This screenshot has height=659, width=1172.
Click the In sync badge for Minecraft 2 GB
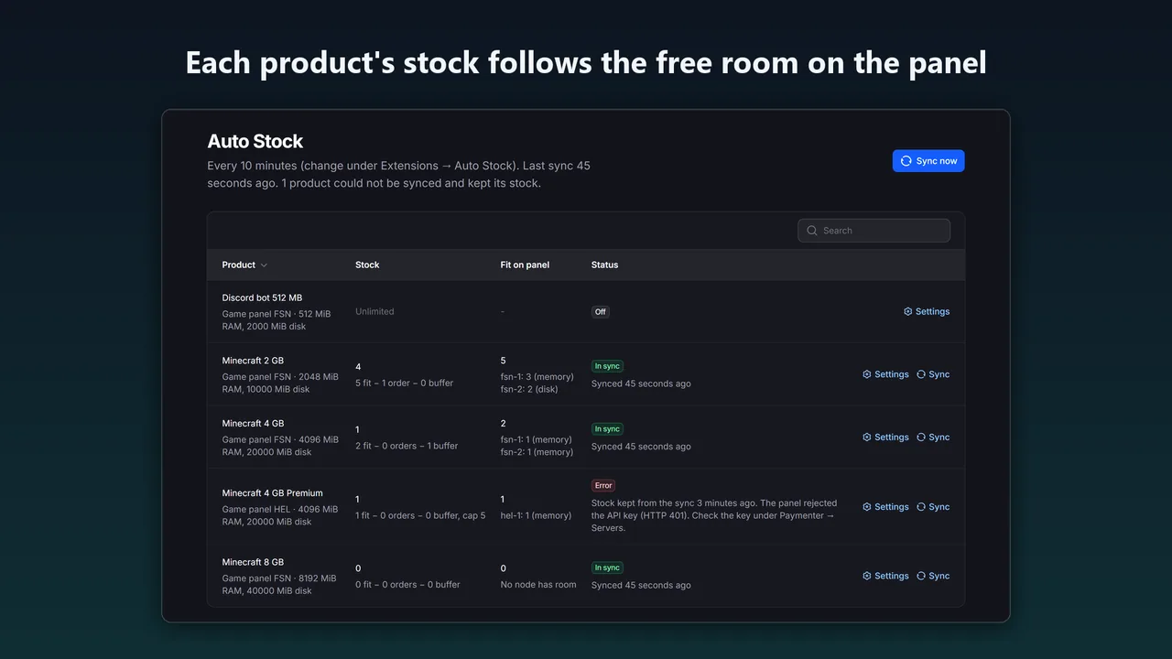point(607,366)
